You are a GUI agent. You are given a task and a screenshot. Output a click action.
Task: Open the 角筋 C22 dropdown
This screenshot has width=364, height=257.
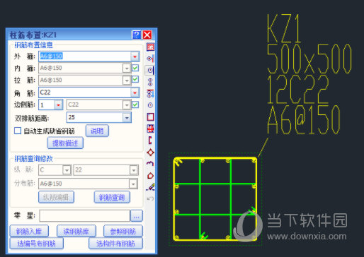click(x=135, y=92)
